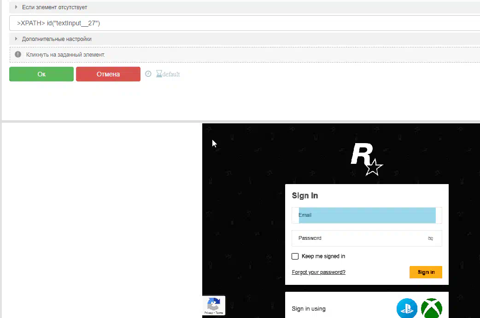Screen dimensions: 480x318
Task: Cancel with the red Отмена button
Action: tap(108, 74)
